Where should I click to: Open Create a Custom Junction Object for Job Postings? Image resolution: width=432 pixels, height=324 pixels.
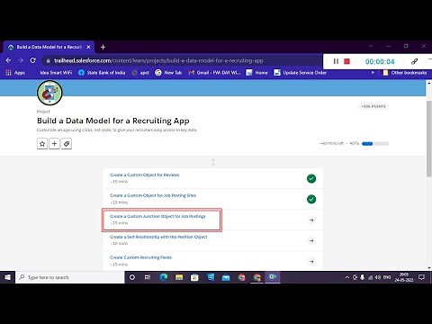157,216
